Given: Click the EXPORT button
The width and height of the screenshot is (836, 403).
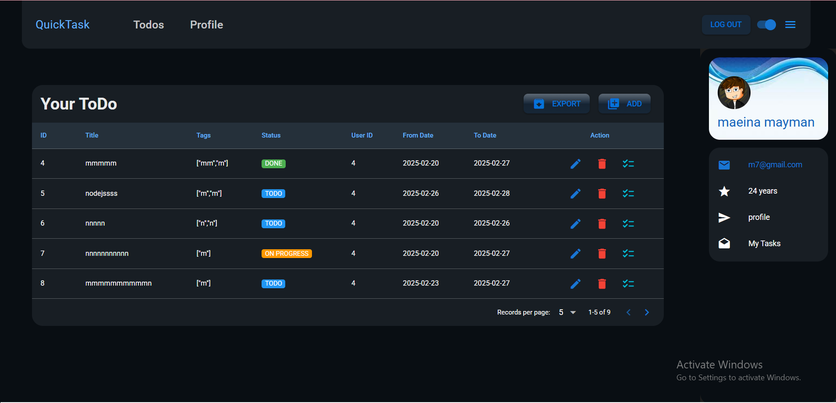Looking at the screenshot, I should [556, 104].
